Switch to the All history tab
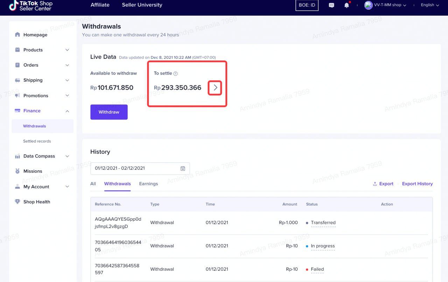Screen dimensions: 448x282 tap(93, 184)
